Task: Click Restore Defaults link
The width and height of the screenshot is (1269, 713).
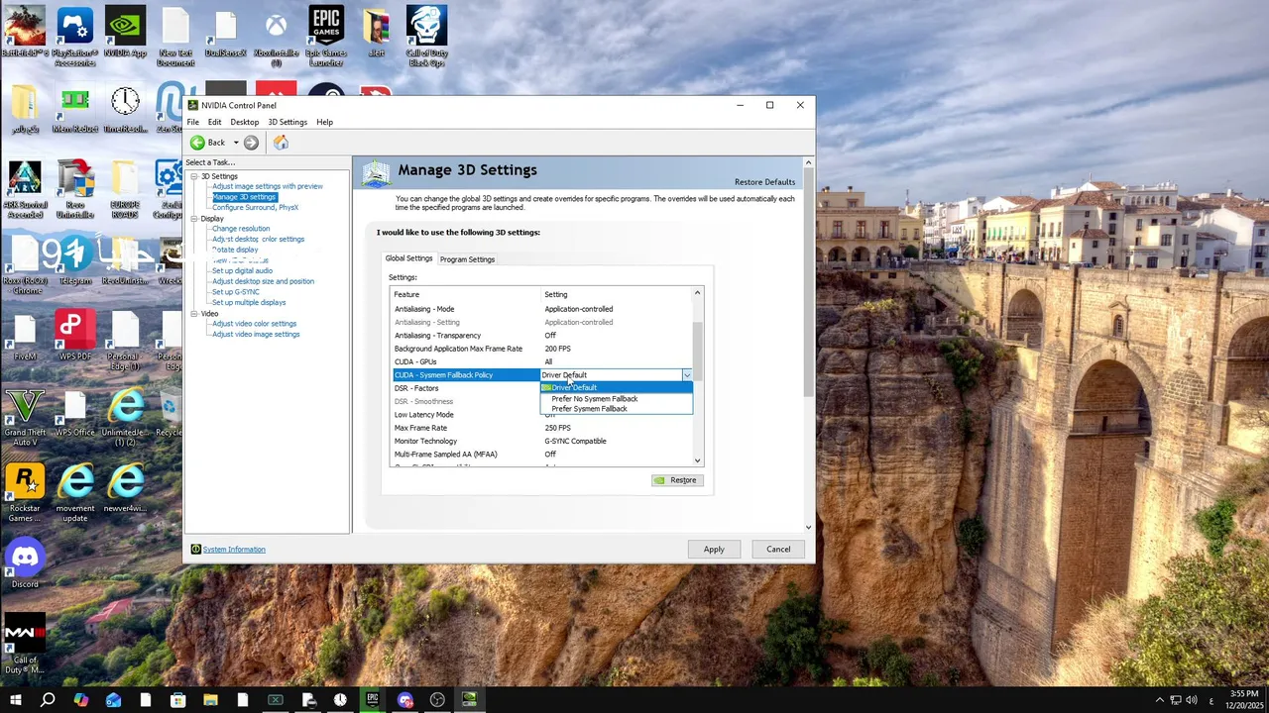Action: (x=764, y=182)
